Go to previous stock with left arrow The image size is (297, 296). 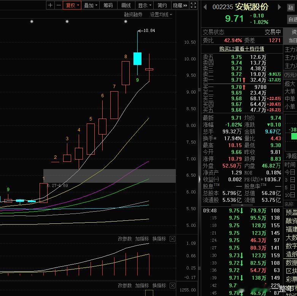pos(205,7)
